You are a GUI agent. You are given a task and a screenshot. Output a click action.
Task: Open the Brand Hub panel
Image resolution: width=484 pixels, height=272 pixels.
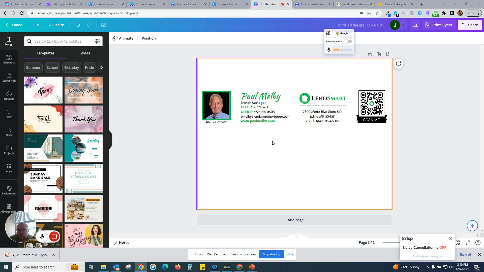[9, 78]
